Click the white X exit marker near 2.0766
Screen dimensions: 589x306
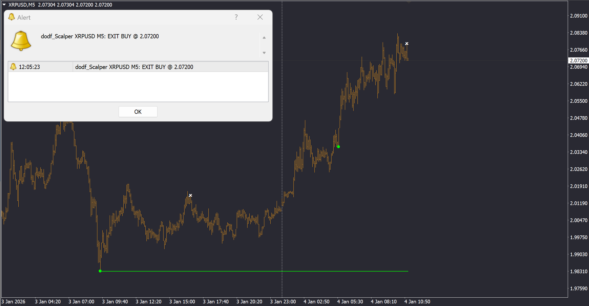pyautogui.click(x=407, y=44)
